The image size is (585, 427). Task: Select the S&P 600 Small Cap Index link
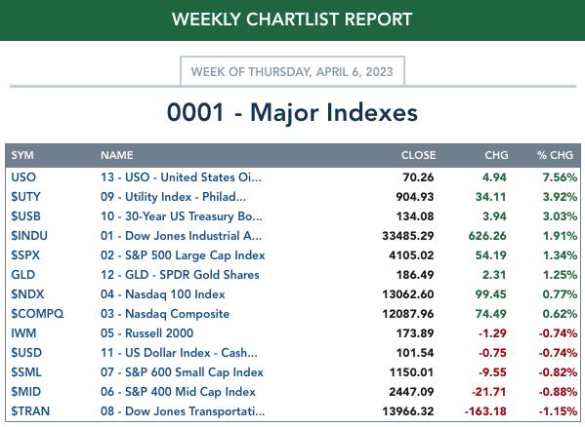[182, 372]
